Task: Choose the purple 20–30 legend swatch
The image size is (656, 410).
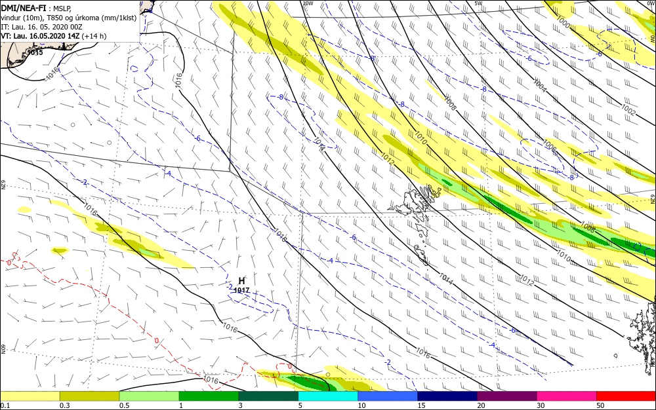Action: click(x=506, y=396)
